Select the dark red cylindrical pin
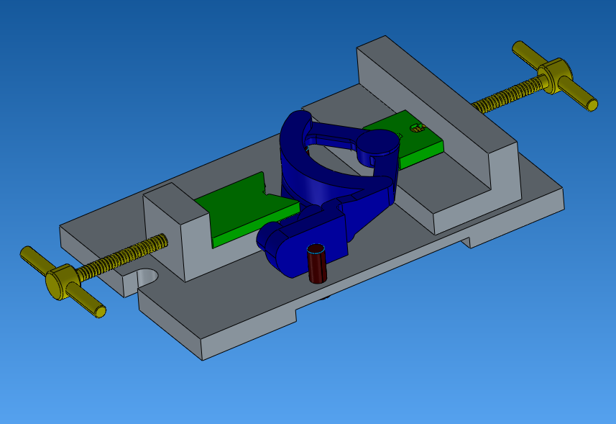Image resolution: width=616 pixels, height=424 pixels. [316, 266]
